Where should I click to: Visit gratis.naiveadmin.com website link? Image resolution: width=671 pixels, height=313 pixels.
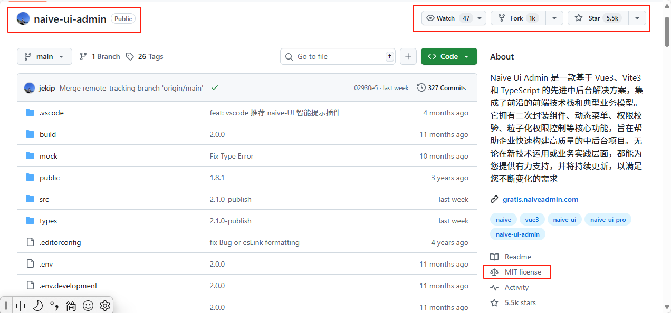point(541,199)
